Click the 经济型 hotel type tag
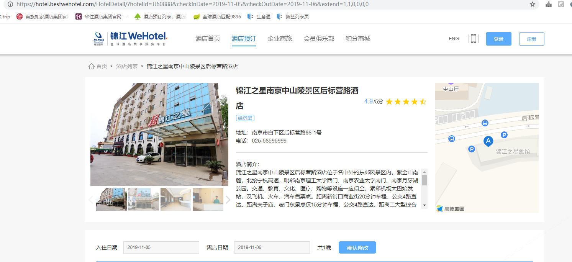The width and height of the screenshot is (572, 262). (245, 118)
